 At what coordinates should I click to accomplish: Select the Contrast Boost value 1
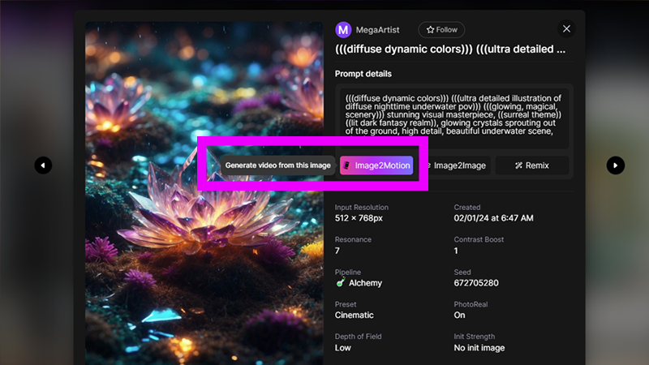(456, 251)
